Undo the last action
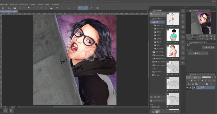 29,8
